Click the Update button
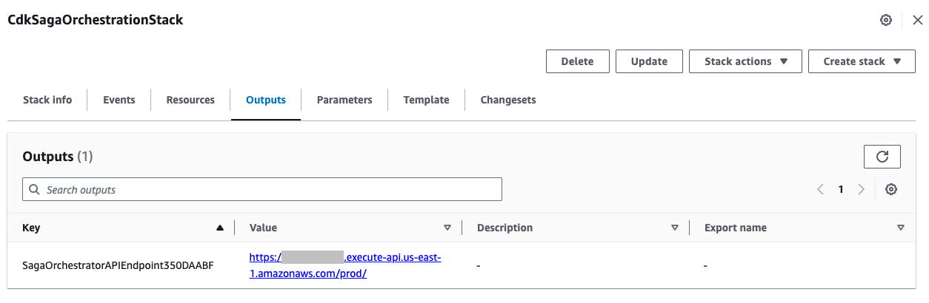 click(649, 61)
